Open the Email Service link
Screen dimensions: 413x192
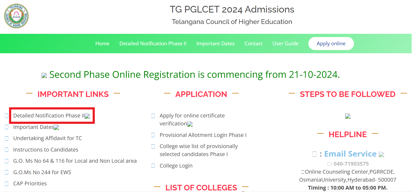coord(350,154)
